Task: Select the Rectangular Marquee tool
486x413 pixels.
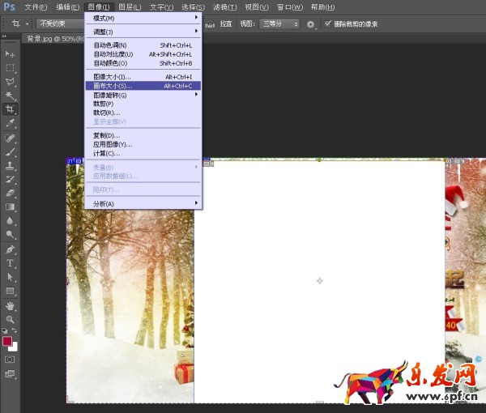Action: (11, 68)
